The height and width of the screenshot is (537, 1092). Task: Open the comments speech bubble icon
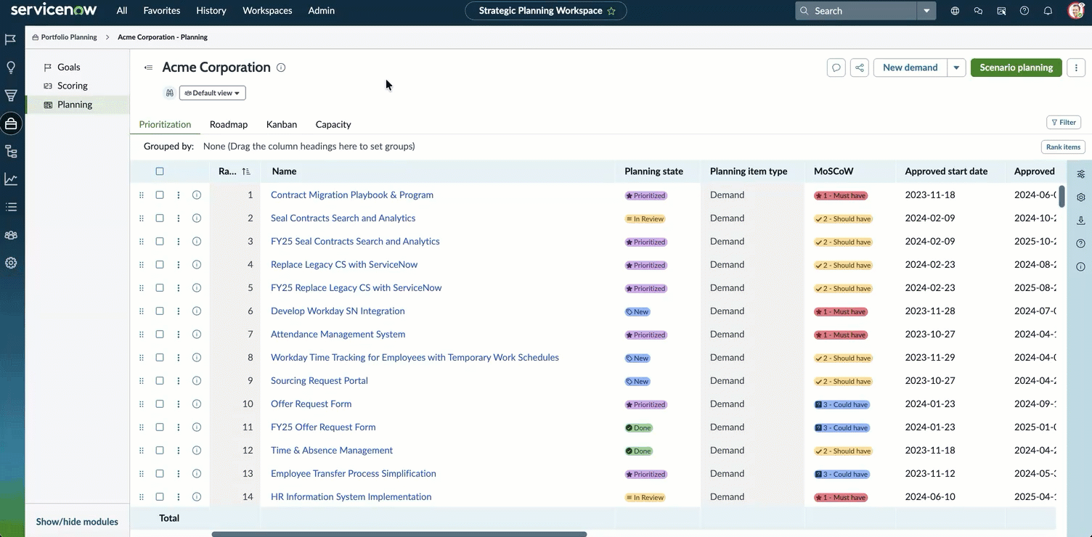(x=836, y=67)
